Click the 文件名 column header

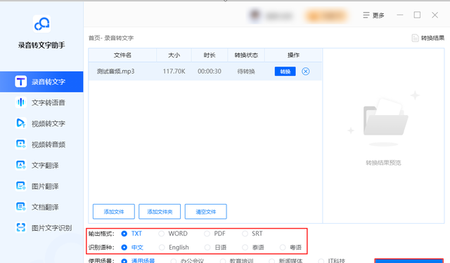point(122,55)
